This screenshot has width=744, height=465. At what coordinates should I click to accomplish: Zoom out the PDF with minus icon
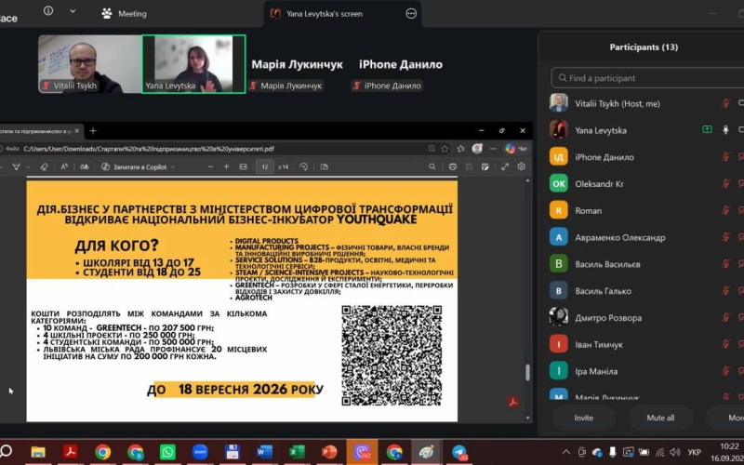click(x=211, y=167)
